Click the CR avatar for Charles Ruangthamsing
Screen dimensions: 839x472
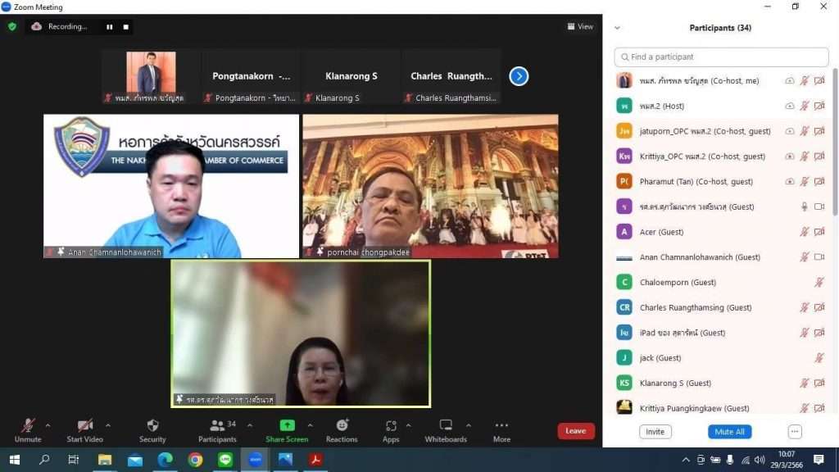point(624,307)
